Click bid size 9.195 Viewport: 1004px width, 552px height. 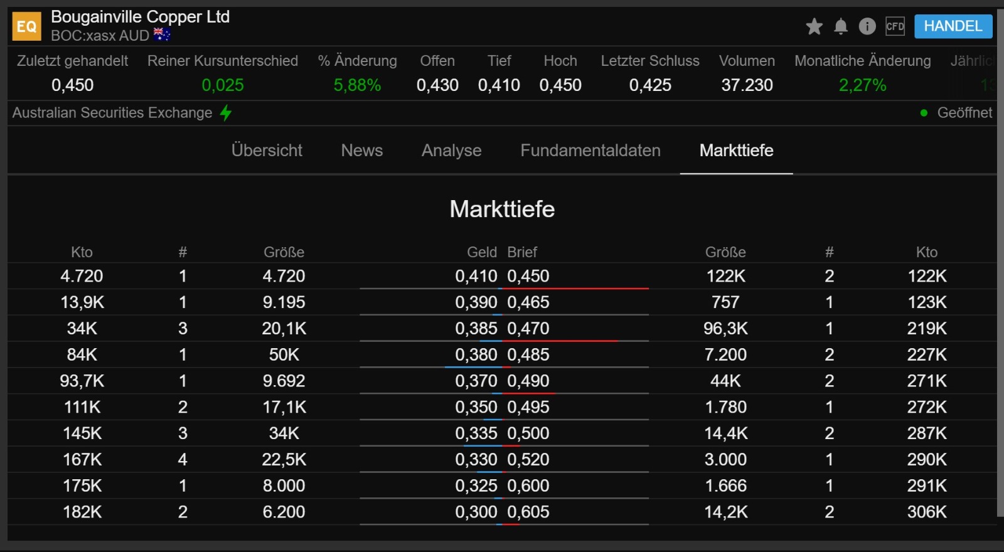[284, 302]
